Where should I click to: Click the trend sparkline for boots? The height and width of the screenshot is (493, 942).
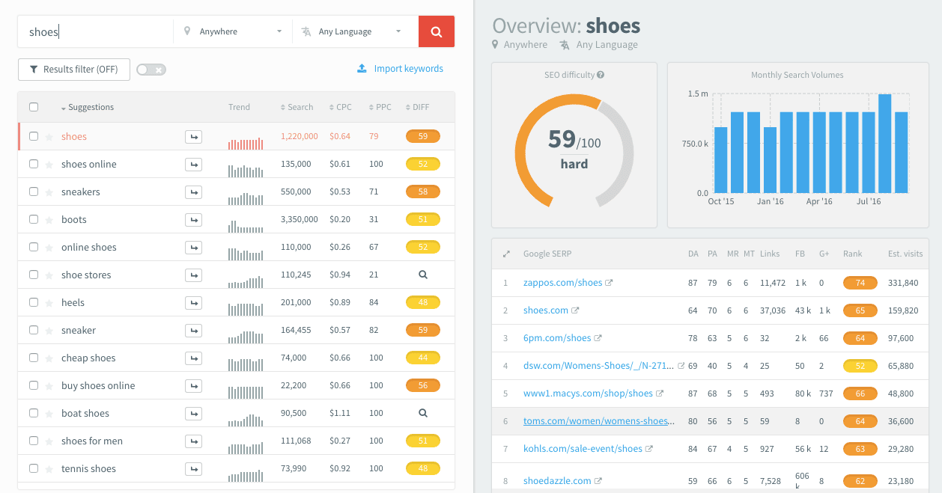click(x=246, y=226)
